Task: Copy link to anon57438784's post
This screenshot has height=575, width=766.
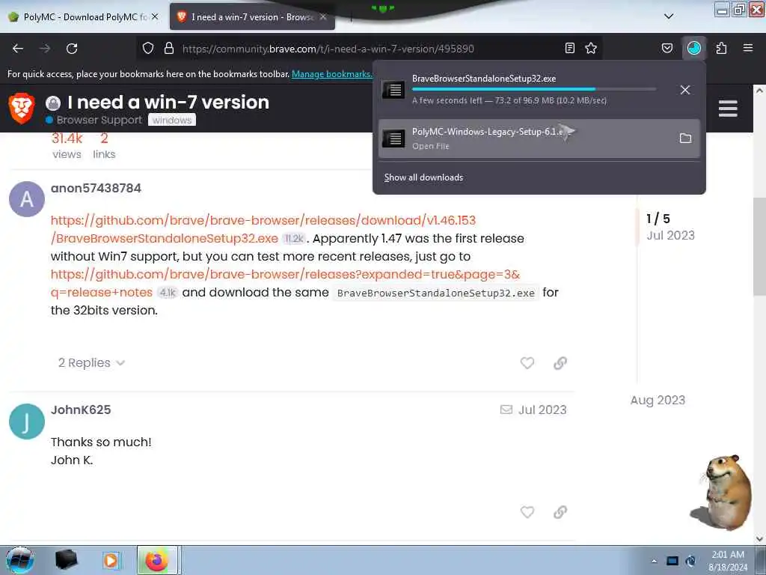Action: point(560,363)
